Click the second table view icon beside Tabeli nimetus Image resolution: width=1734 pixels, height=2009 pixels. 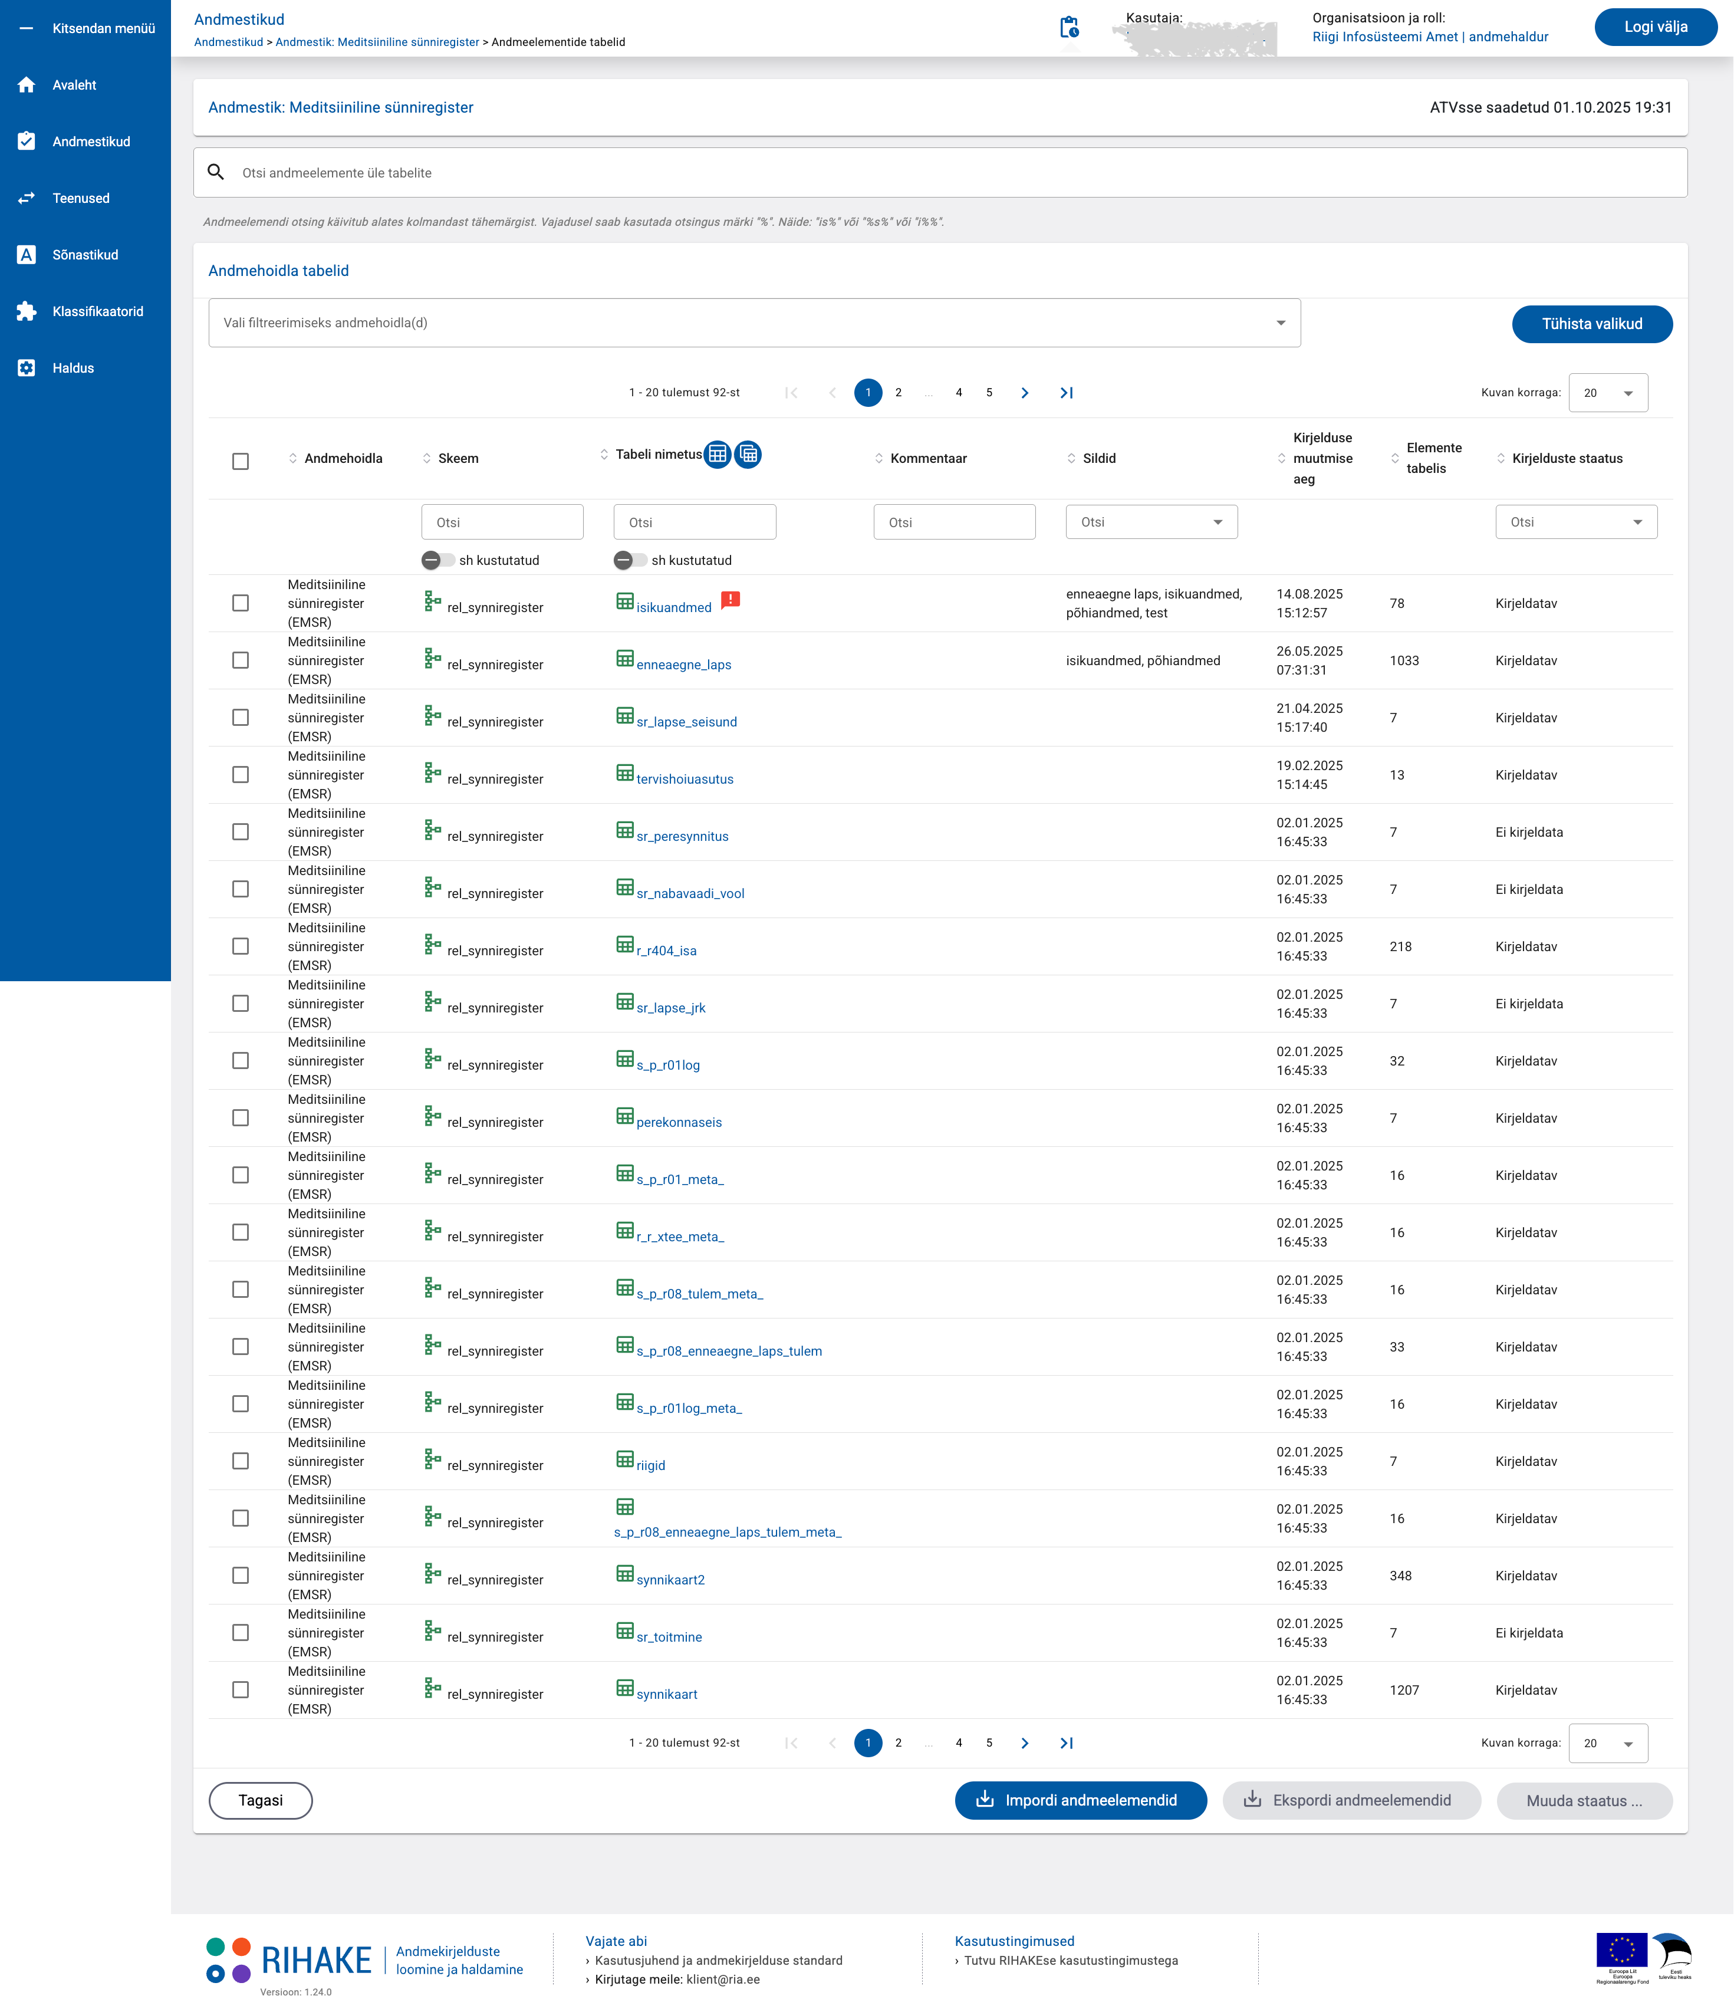pyautogui.click(x=748, y=454)
